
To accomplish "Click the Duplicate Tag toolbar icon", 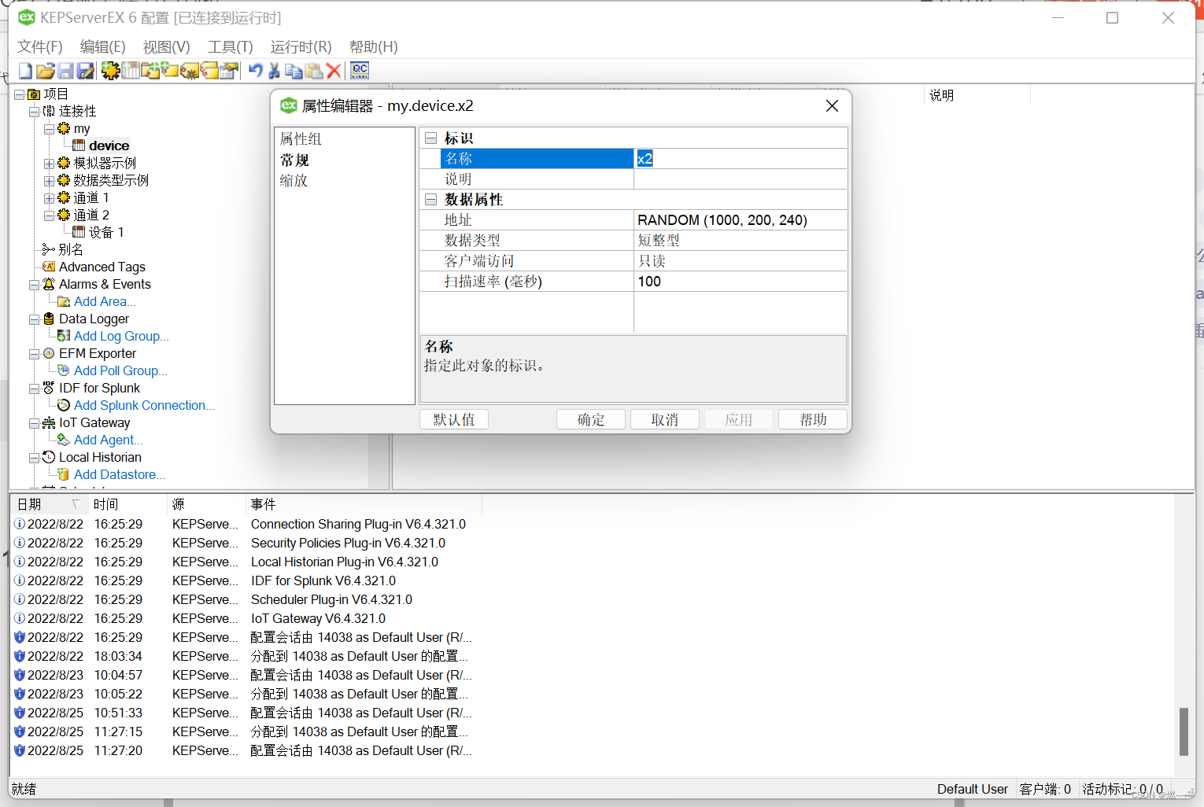I will coord(209,71).
